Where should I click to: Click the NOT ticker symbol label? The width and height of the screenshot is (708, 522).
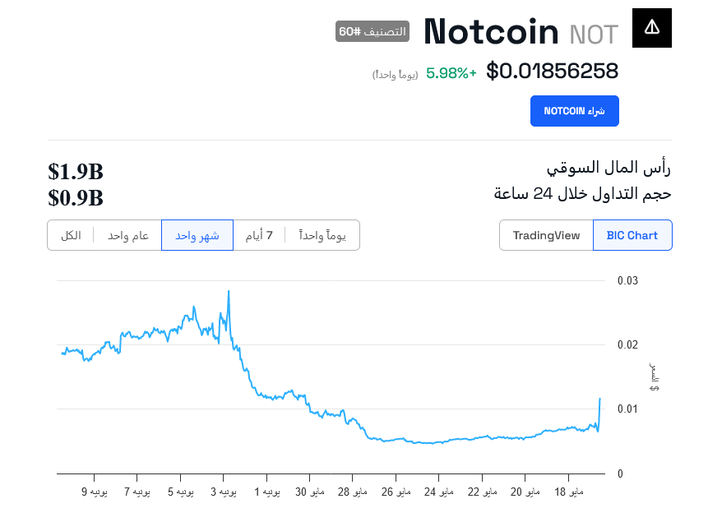tap(594, 35)
